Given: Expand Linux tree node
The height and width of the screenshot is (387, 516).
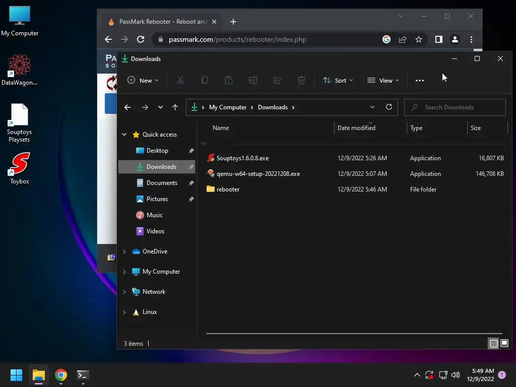Looking at the screenshot, I should pyautogui.click(x=124, y=312).
